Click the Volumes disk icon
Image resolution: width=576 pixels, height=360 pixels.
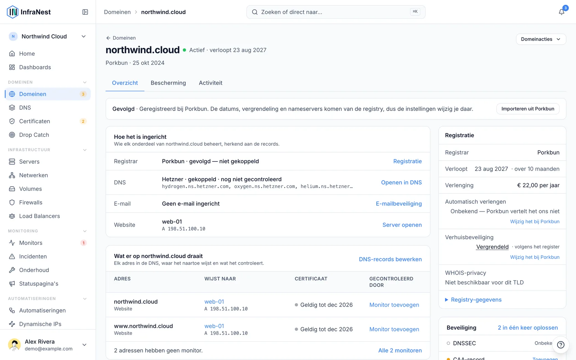pos(12,189)
